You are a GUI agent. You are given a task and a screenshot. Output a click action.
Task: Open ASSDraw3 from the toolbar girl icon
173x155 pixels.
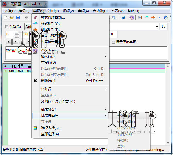click(131, 17)
